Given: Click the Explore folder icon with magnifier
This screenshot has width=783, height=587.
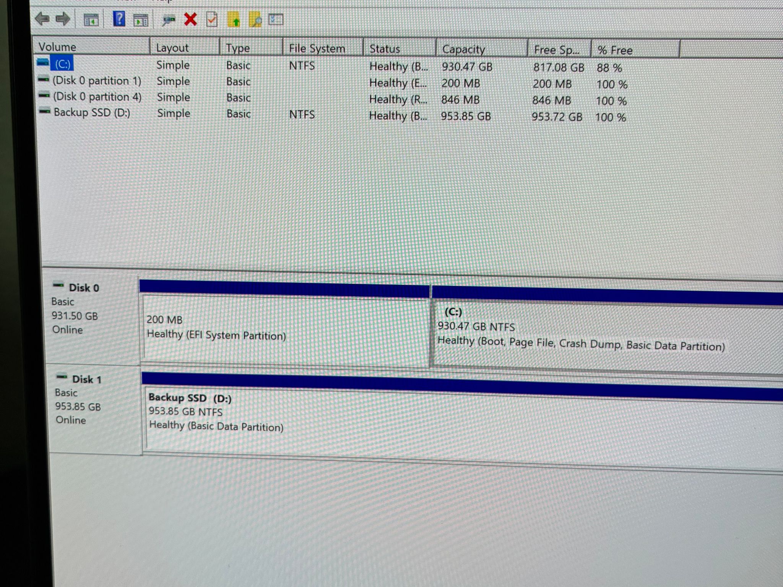Looking at the screenshot, I should point(255,20).
